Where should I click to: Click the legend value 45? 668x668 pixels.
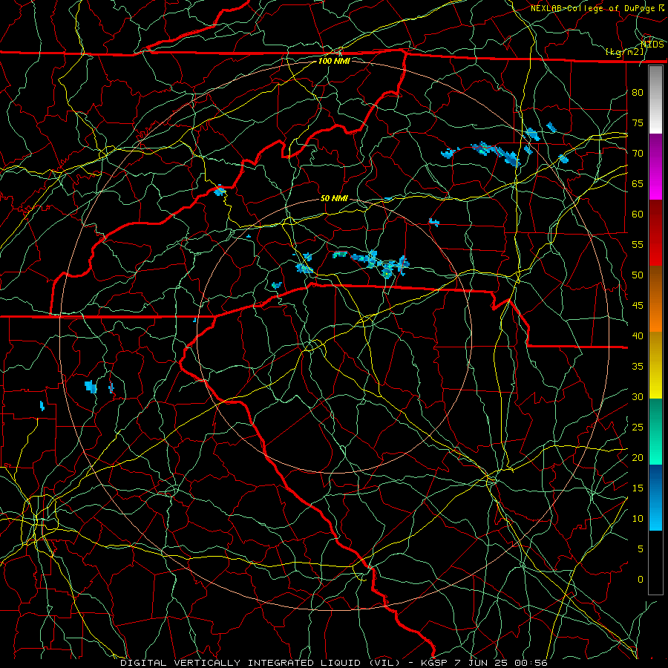pyautogui.click(x=638, y=306)
